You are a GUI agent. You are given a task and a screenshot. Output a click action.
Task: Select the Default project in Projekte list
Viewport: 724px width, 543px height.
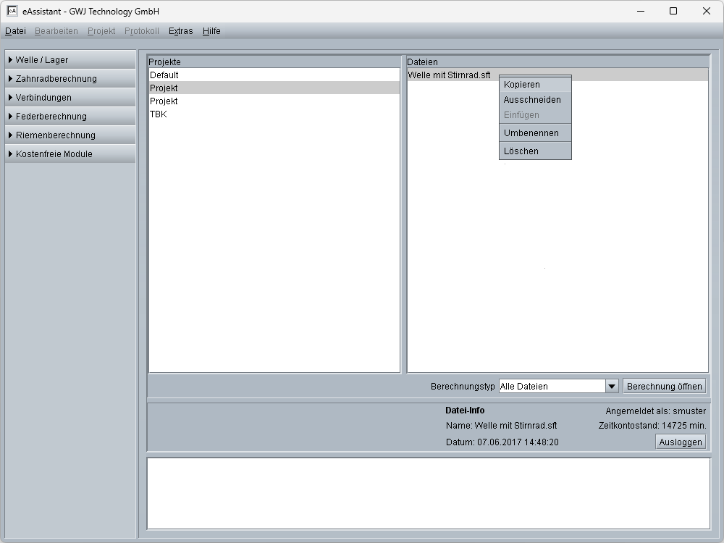tap(164, 75)
